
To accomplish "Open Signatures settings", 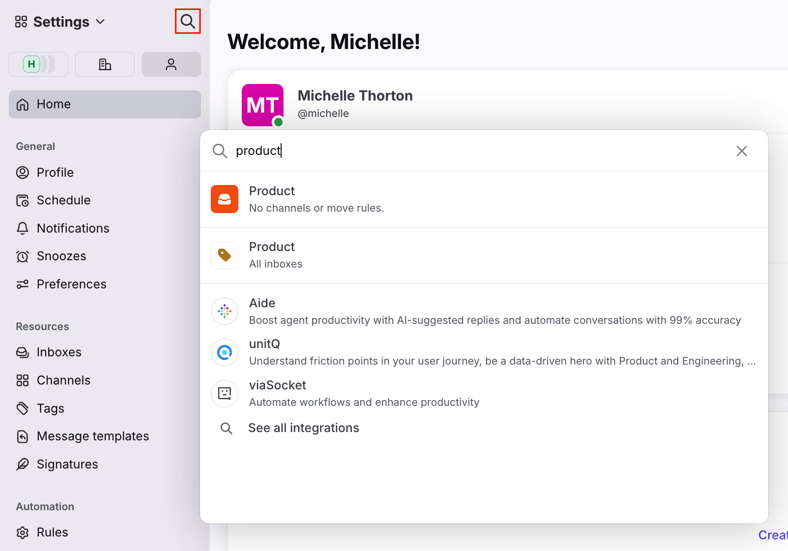I will click(x=67, y=464).
